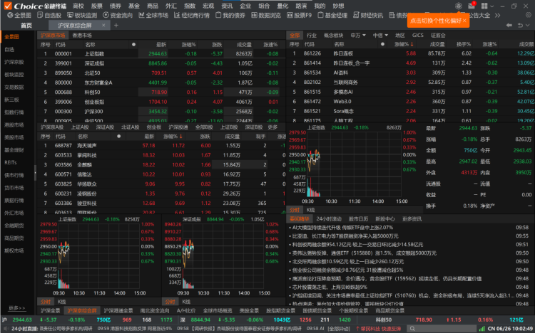This screenshot has height=333, width=535.
Task: Switch to 创业板 stock tab
Action: (x=154, y=127)
